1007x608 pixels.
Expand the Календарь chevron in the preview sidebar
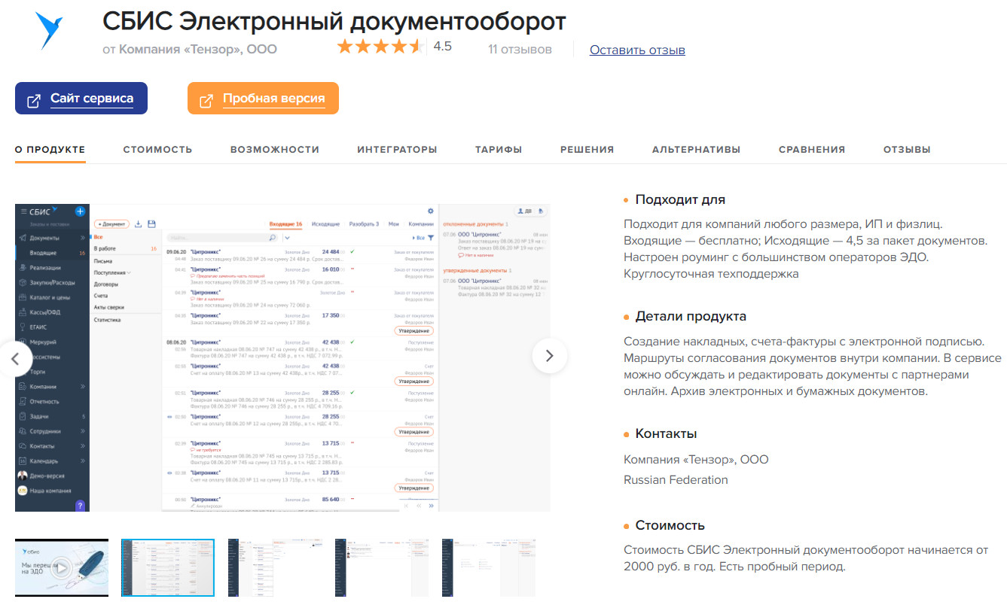pos(83,461)
